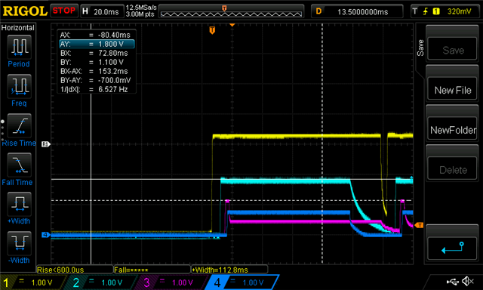
Task: Click the return arrow back icon
Action: (453, 248)
